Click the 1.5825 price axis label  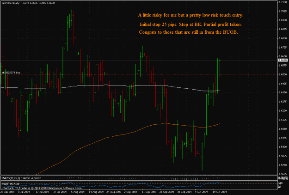click(283, 156)
